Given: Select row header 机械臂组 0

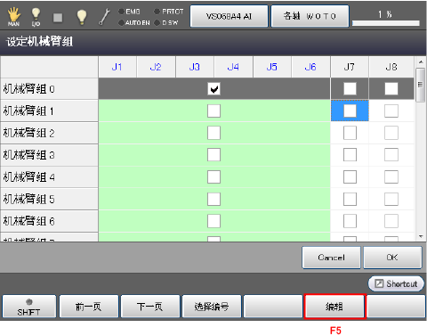Looking at the screenshot, I should pos(49,88).
